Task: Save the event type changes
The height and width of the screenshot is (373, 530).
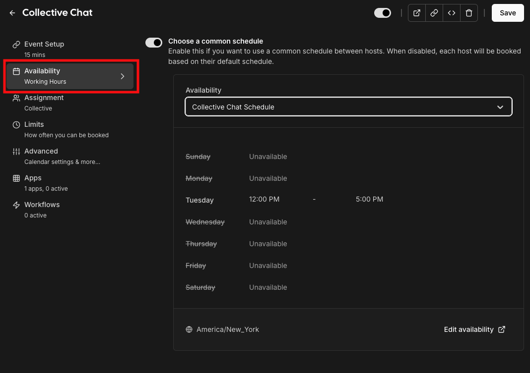Action: pos(508,13)
